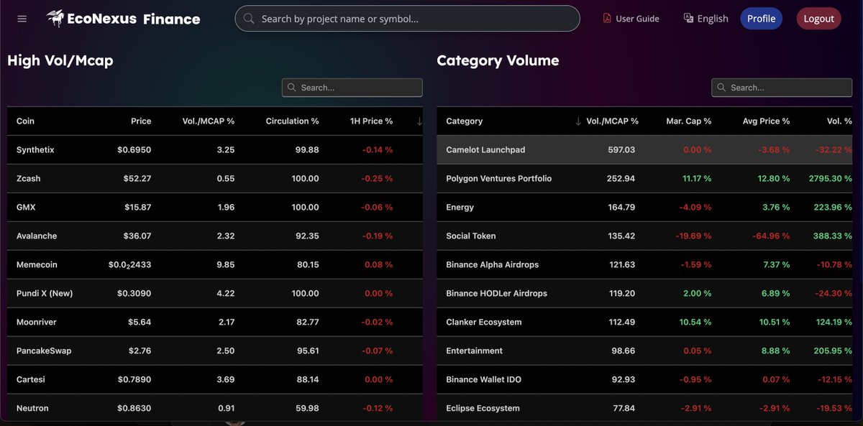Switch language using the English option
The width and height of the screenshot is (863, 426).
712,18
